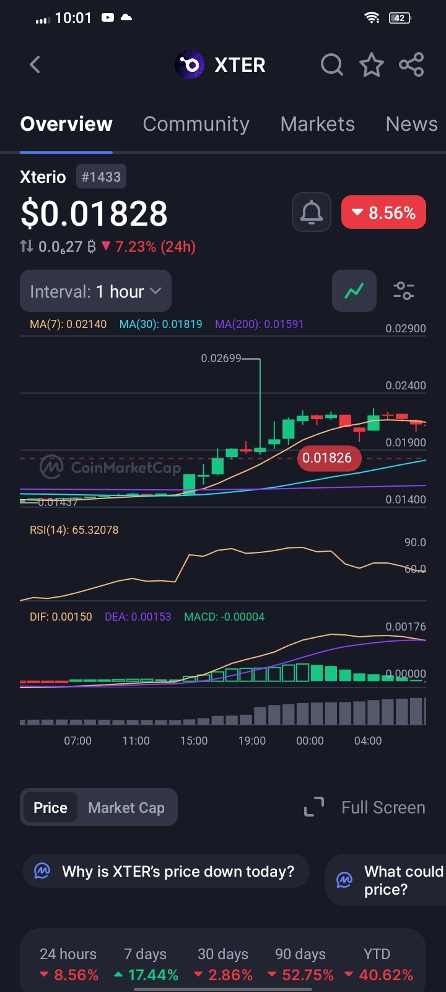Tap AI icon on 'What could' chip

tap(344, 880)
